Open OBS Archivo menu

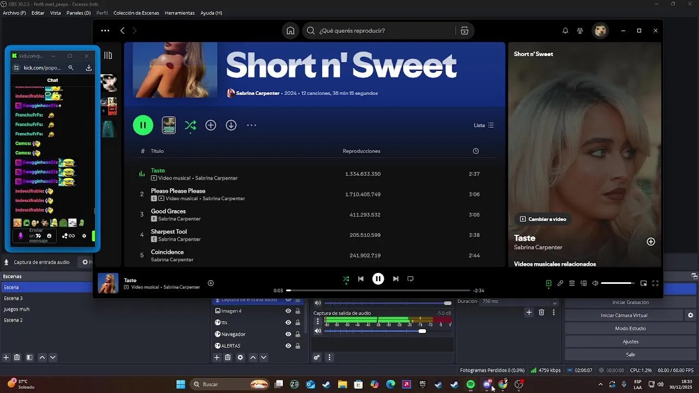(x=14, y=13)
